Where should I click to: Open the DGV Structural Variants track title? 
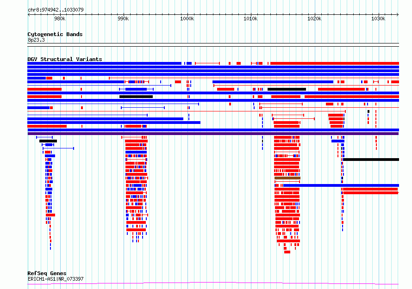tap(65, 59)
